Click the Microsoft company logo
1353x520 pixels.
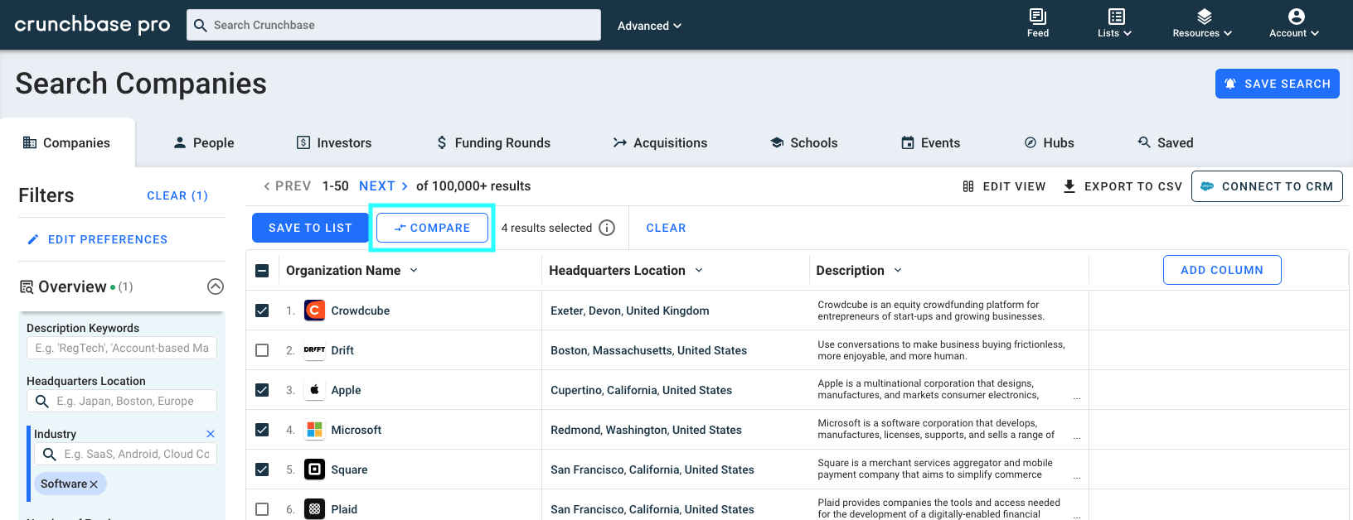point(314,430)
